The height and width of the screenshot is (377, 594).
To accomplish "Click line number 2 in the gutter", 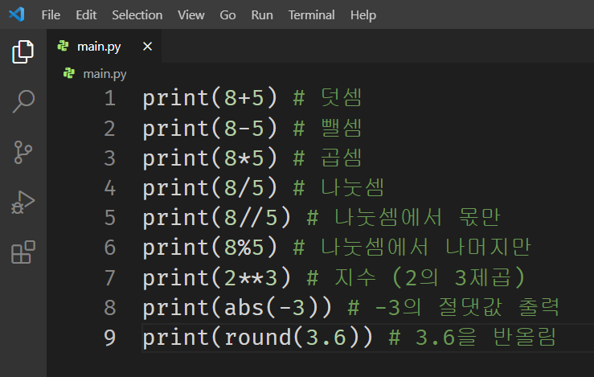I will point(110,129).
